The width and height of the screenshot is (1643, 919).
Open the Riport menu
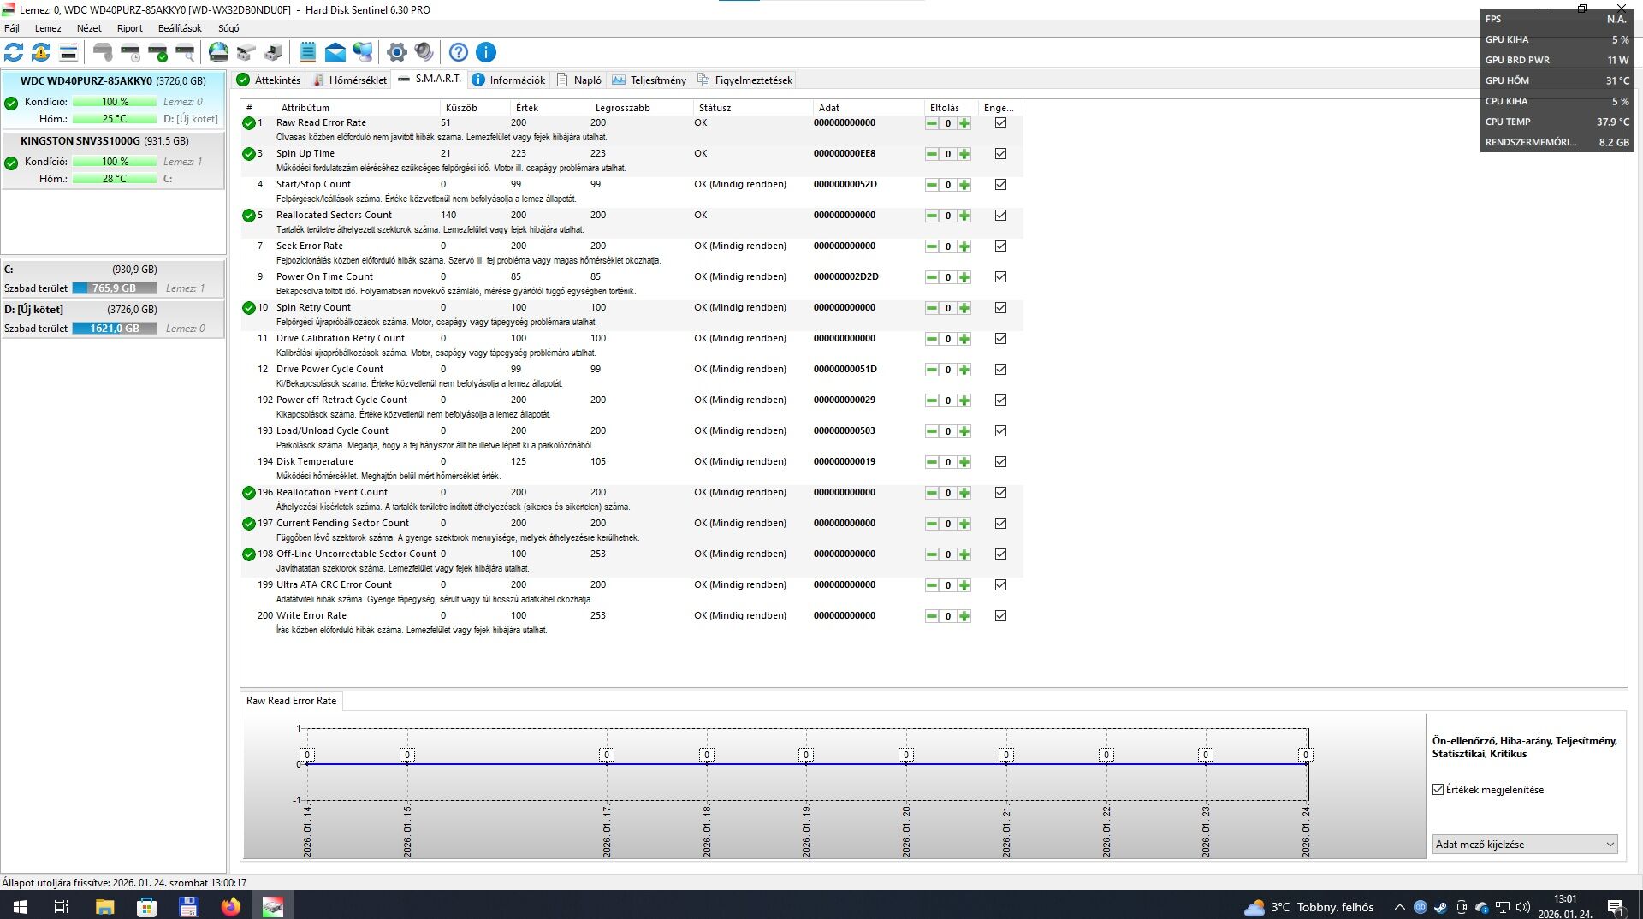(x=130, y=28)
